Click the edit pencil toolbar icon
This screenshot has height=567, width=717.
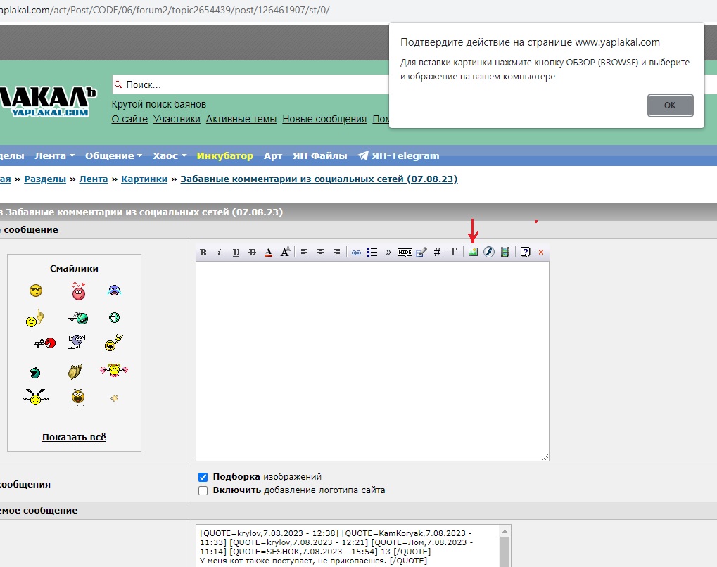(x=421, y=253)
